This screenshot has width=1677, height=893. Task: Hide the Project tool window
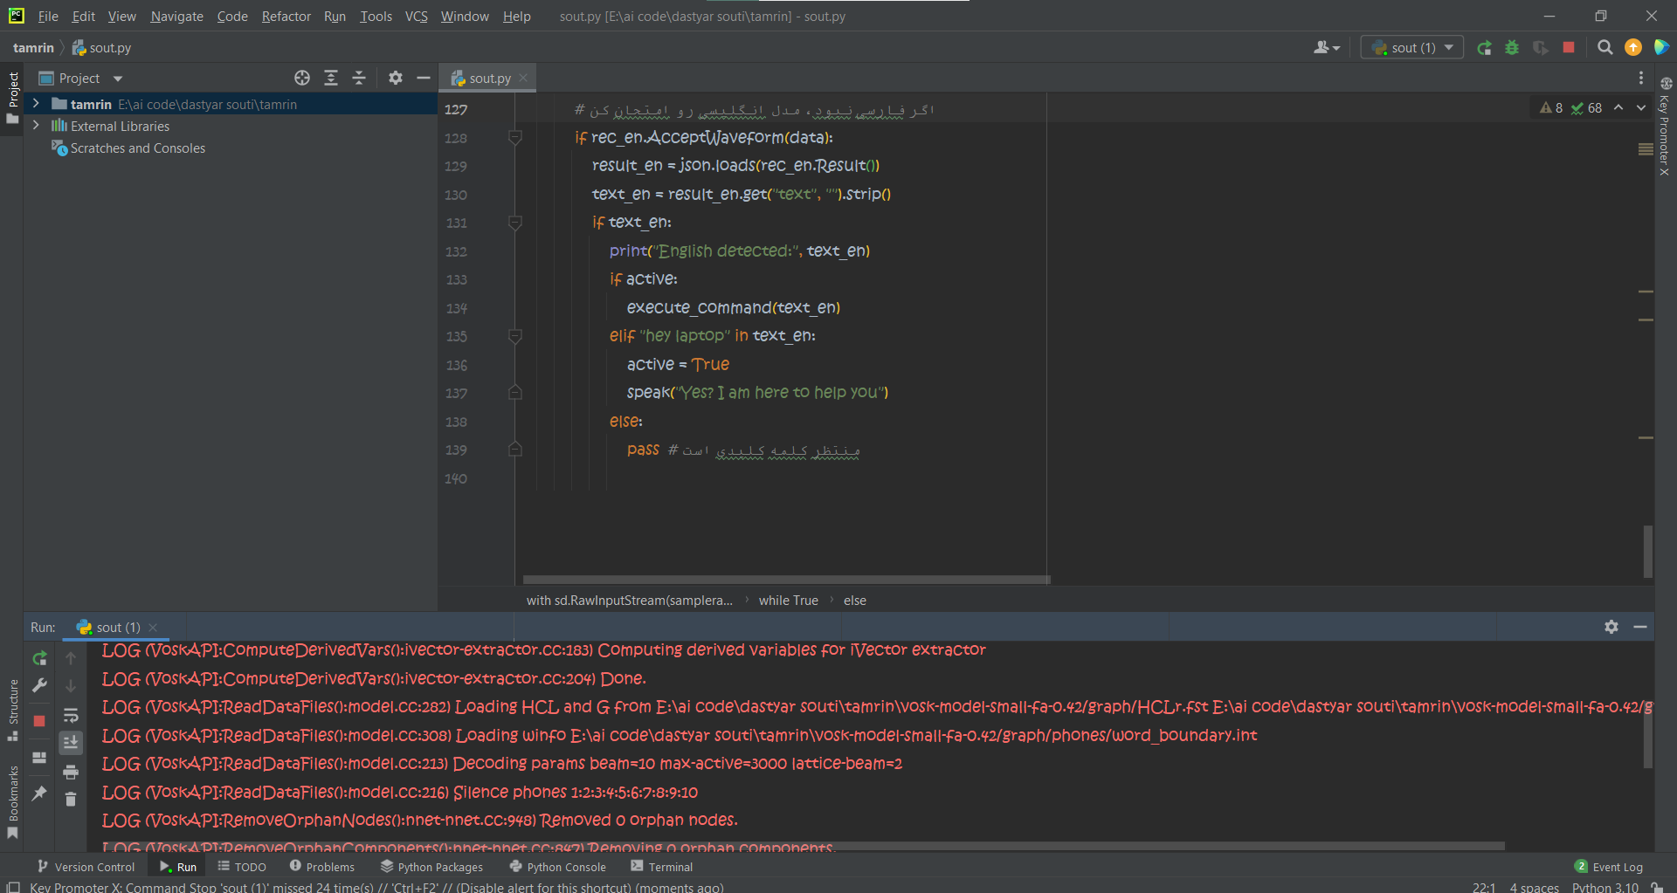pos(424,78)
